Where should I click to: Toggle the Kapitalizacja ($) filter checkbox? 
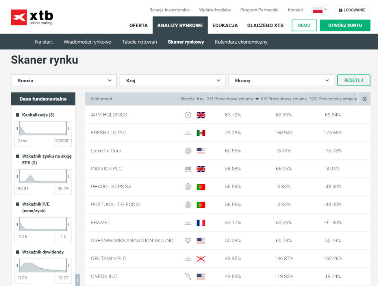pyautogui.click(x=17, y=115)
